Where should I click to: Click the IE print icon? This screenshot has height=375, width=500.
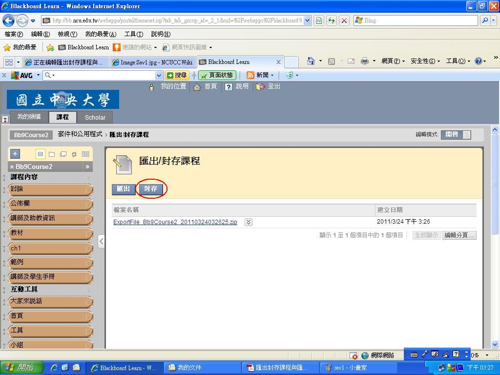364,61
